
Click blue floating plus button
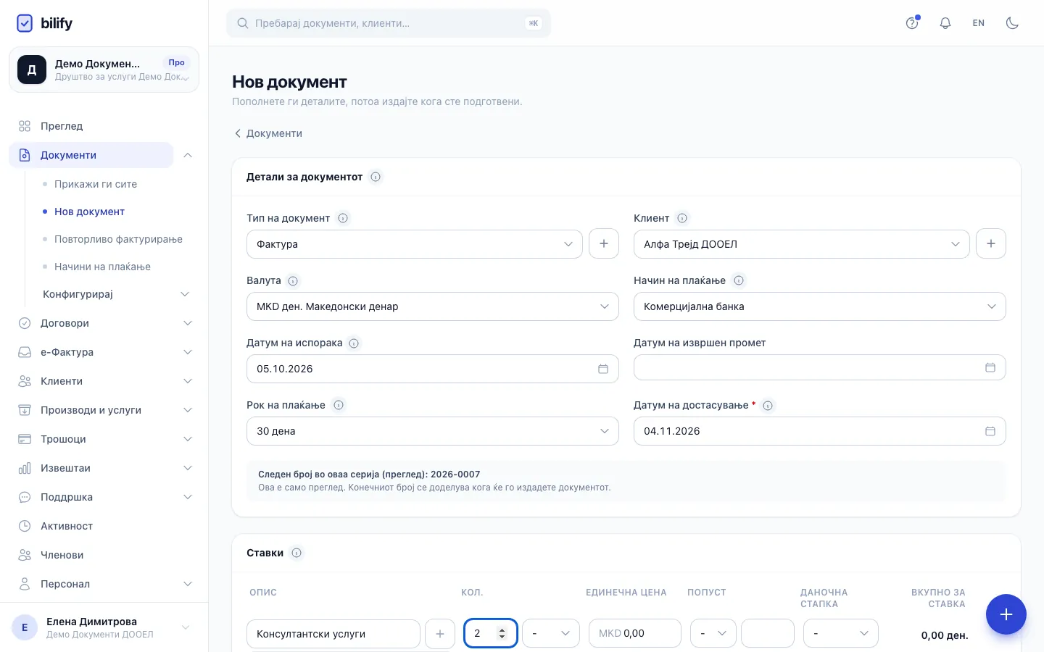pos(1006,614)
